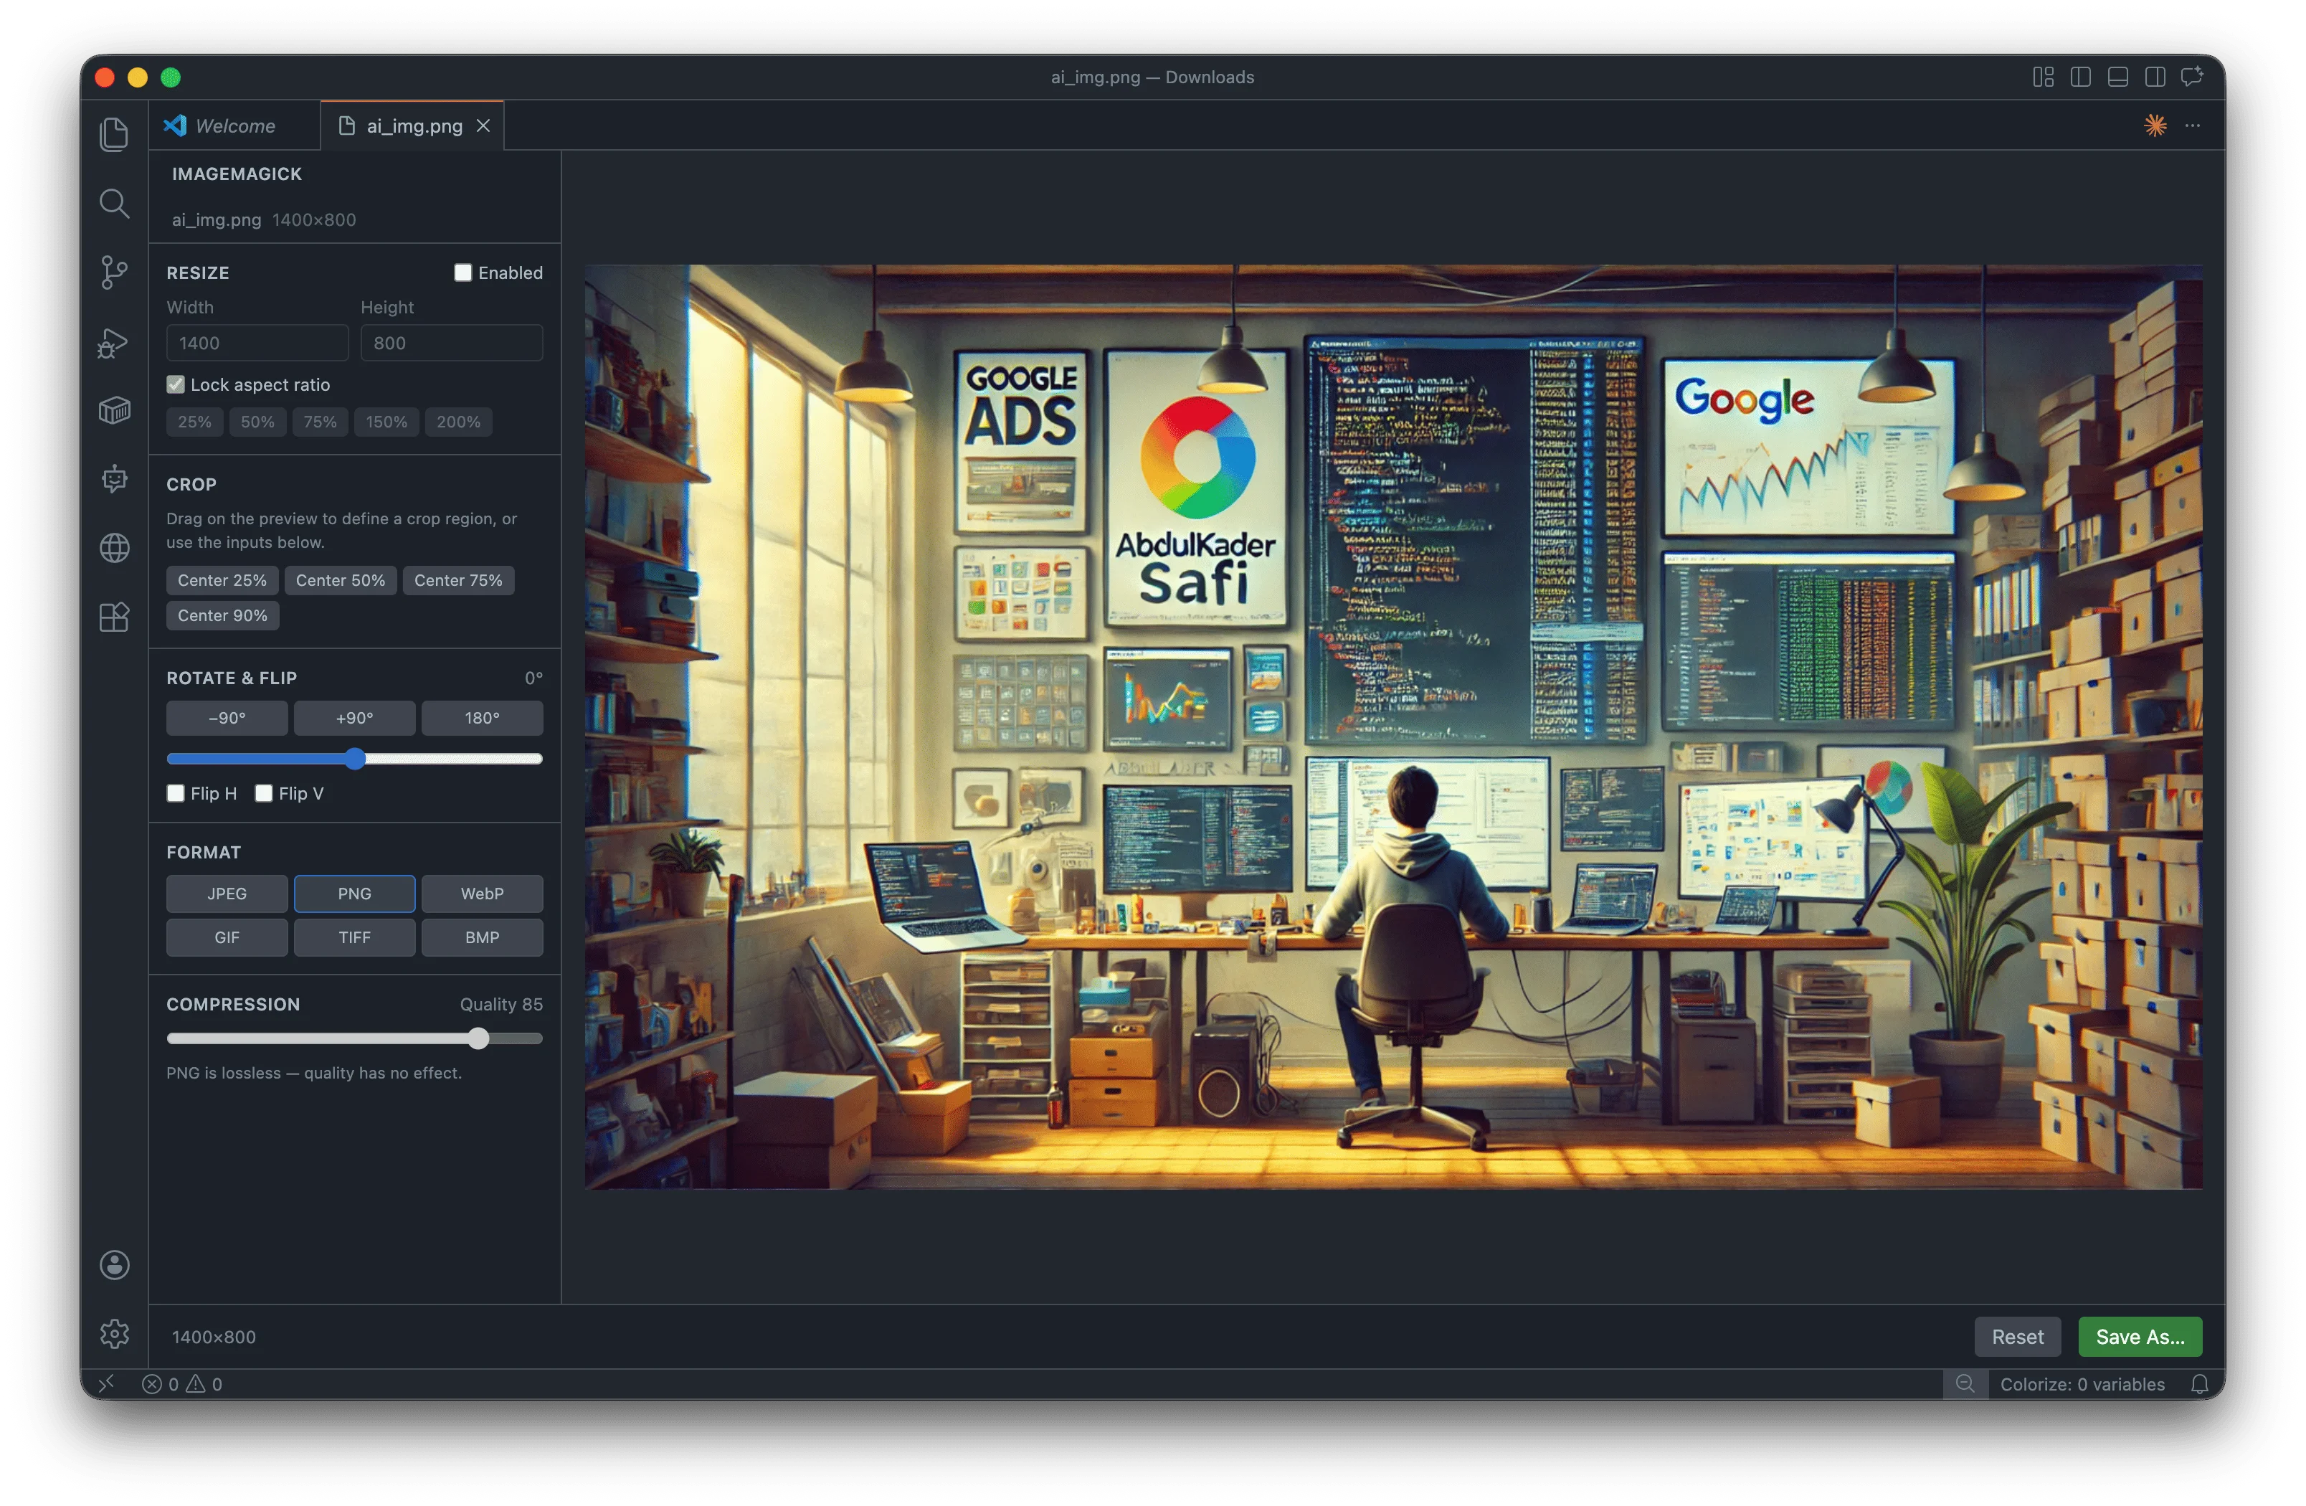The width and height of the screenshot is (2306, 1506).
Task: Uncheck Lock aspect ratio
Action: point(176,384)
